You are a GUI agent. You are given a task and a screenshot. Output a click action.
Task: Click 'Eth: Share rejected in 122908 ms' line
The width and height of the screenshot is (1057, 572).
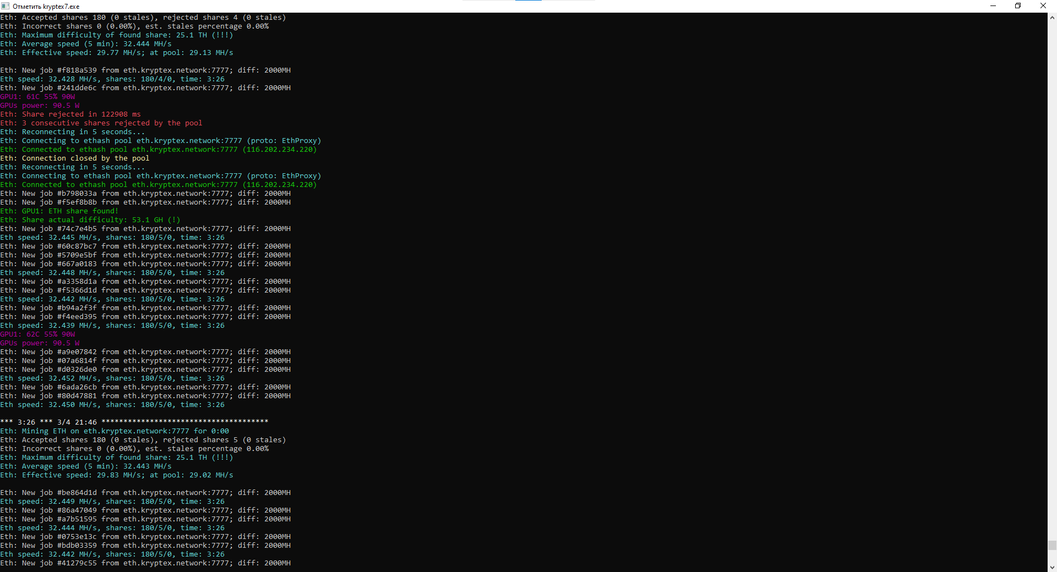click(70, 114)
